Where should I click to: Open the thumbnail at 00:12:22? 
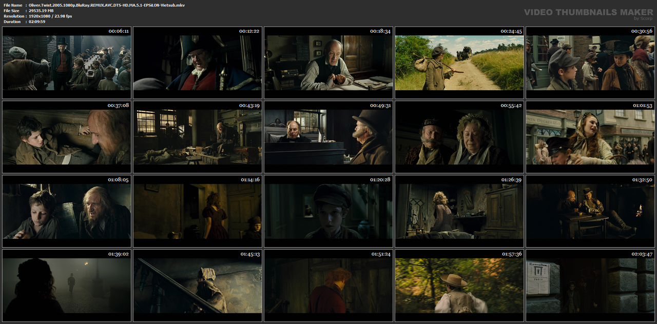[198, 63]
